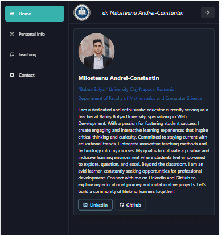Go to the Teaching section
Image resolution: width=222 pixels, height=235 pixels.
tap(35, 54)
